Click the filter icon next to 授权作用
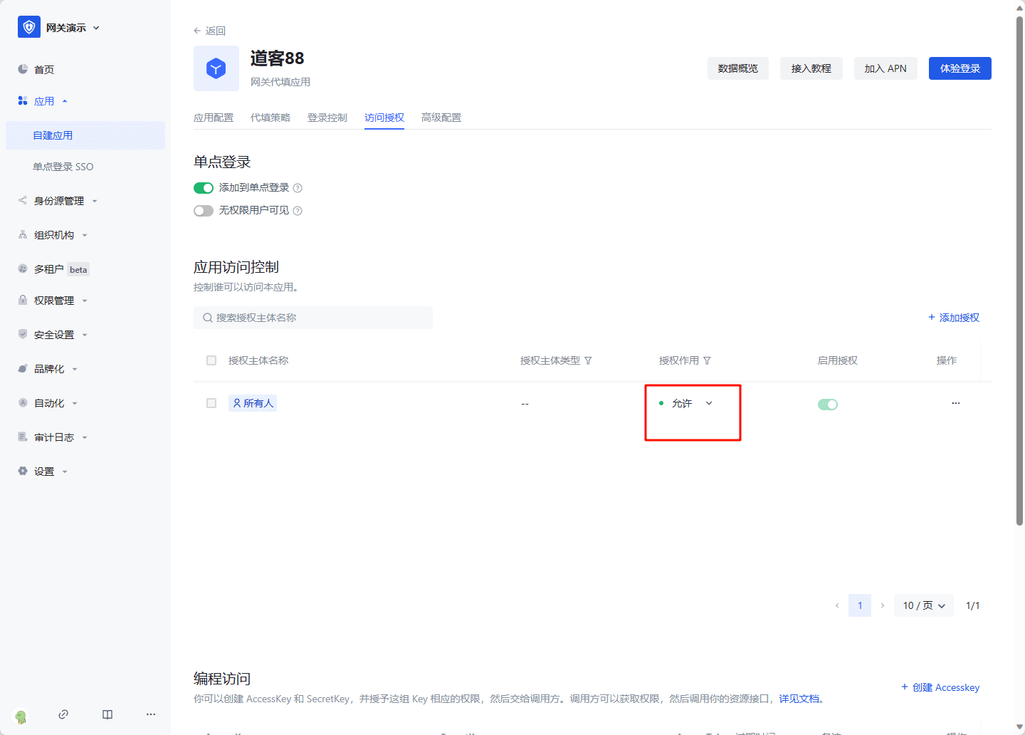 pos(707,361)
